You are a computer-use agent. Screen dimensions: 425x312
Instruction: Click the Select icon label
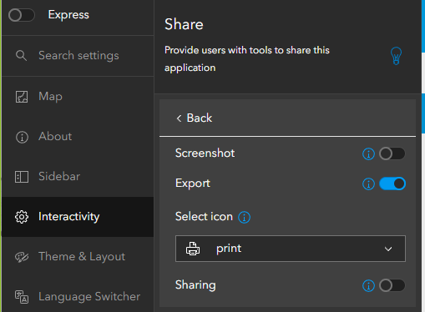pyautogui.click(x=204, y=216)
